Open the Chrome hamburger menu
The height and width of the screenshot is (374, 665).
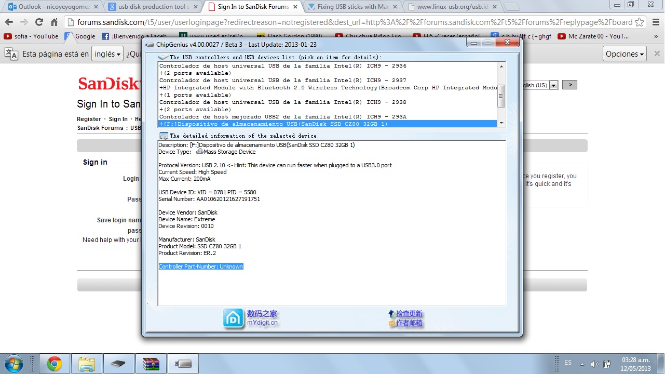(x=655, y=22)
